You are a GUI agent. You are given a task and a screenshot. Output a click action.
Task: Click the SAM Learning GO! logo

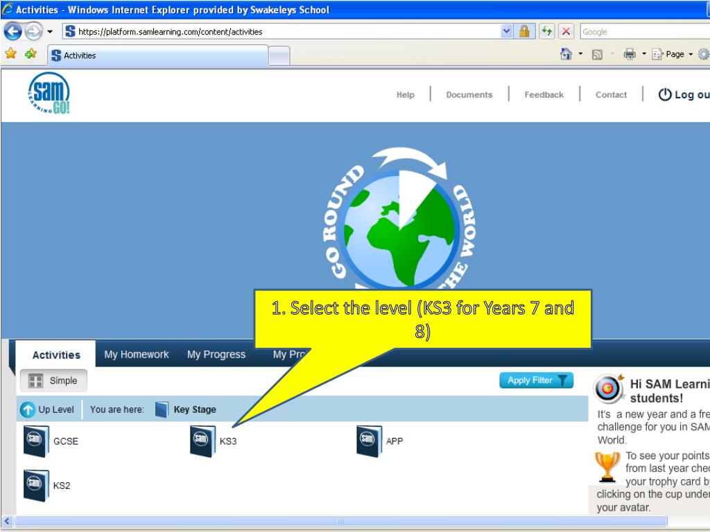click(49, 94)
